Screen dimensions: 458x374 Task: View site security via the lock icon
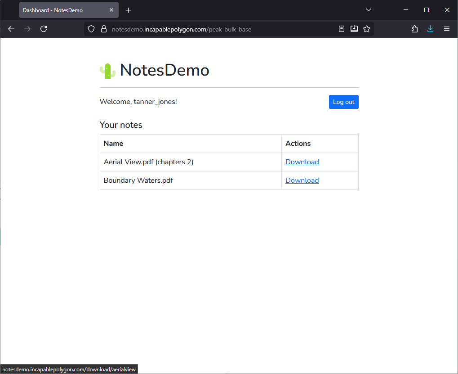[103, 28]
